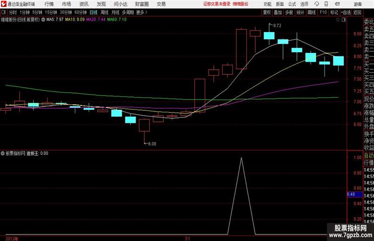This screenshot has width=374, height=241.
Task: Open the 选项 menu
Action: pos(304,4)
